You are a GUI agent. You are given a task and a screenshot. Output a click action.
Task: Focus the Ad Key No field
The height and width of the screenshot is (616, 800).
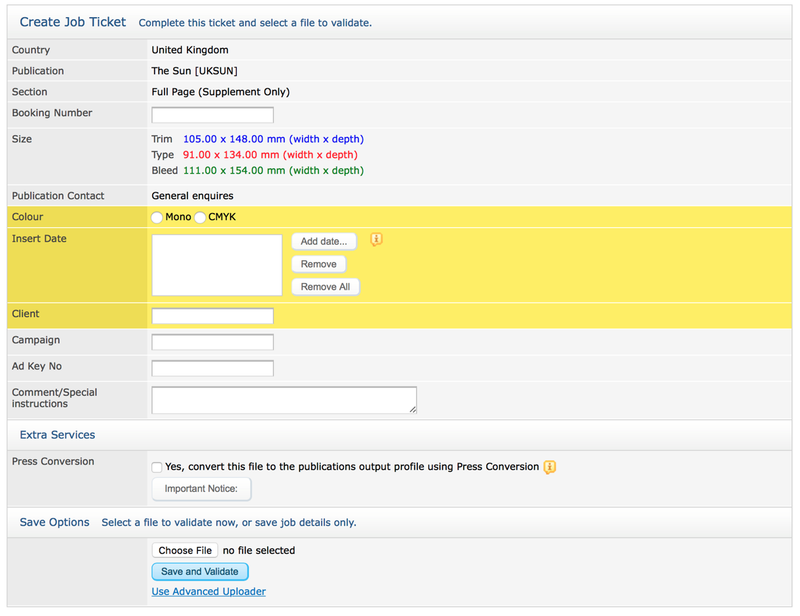click(x=212, y=368)
